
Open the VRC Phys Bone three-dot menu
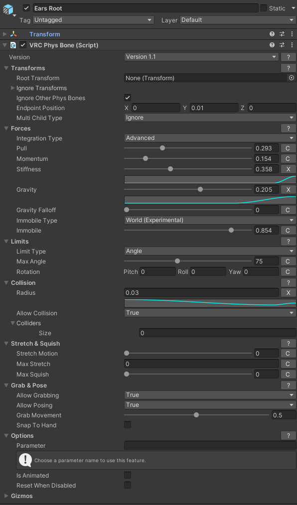click(292, 45)
